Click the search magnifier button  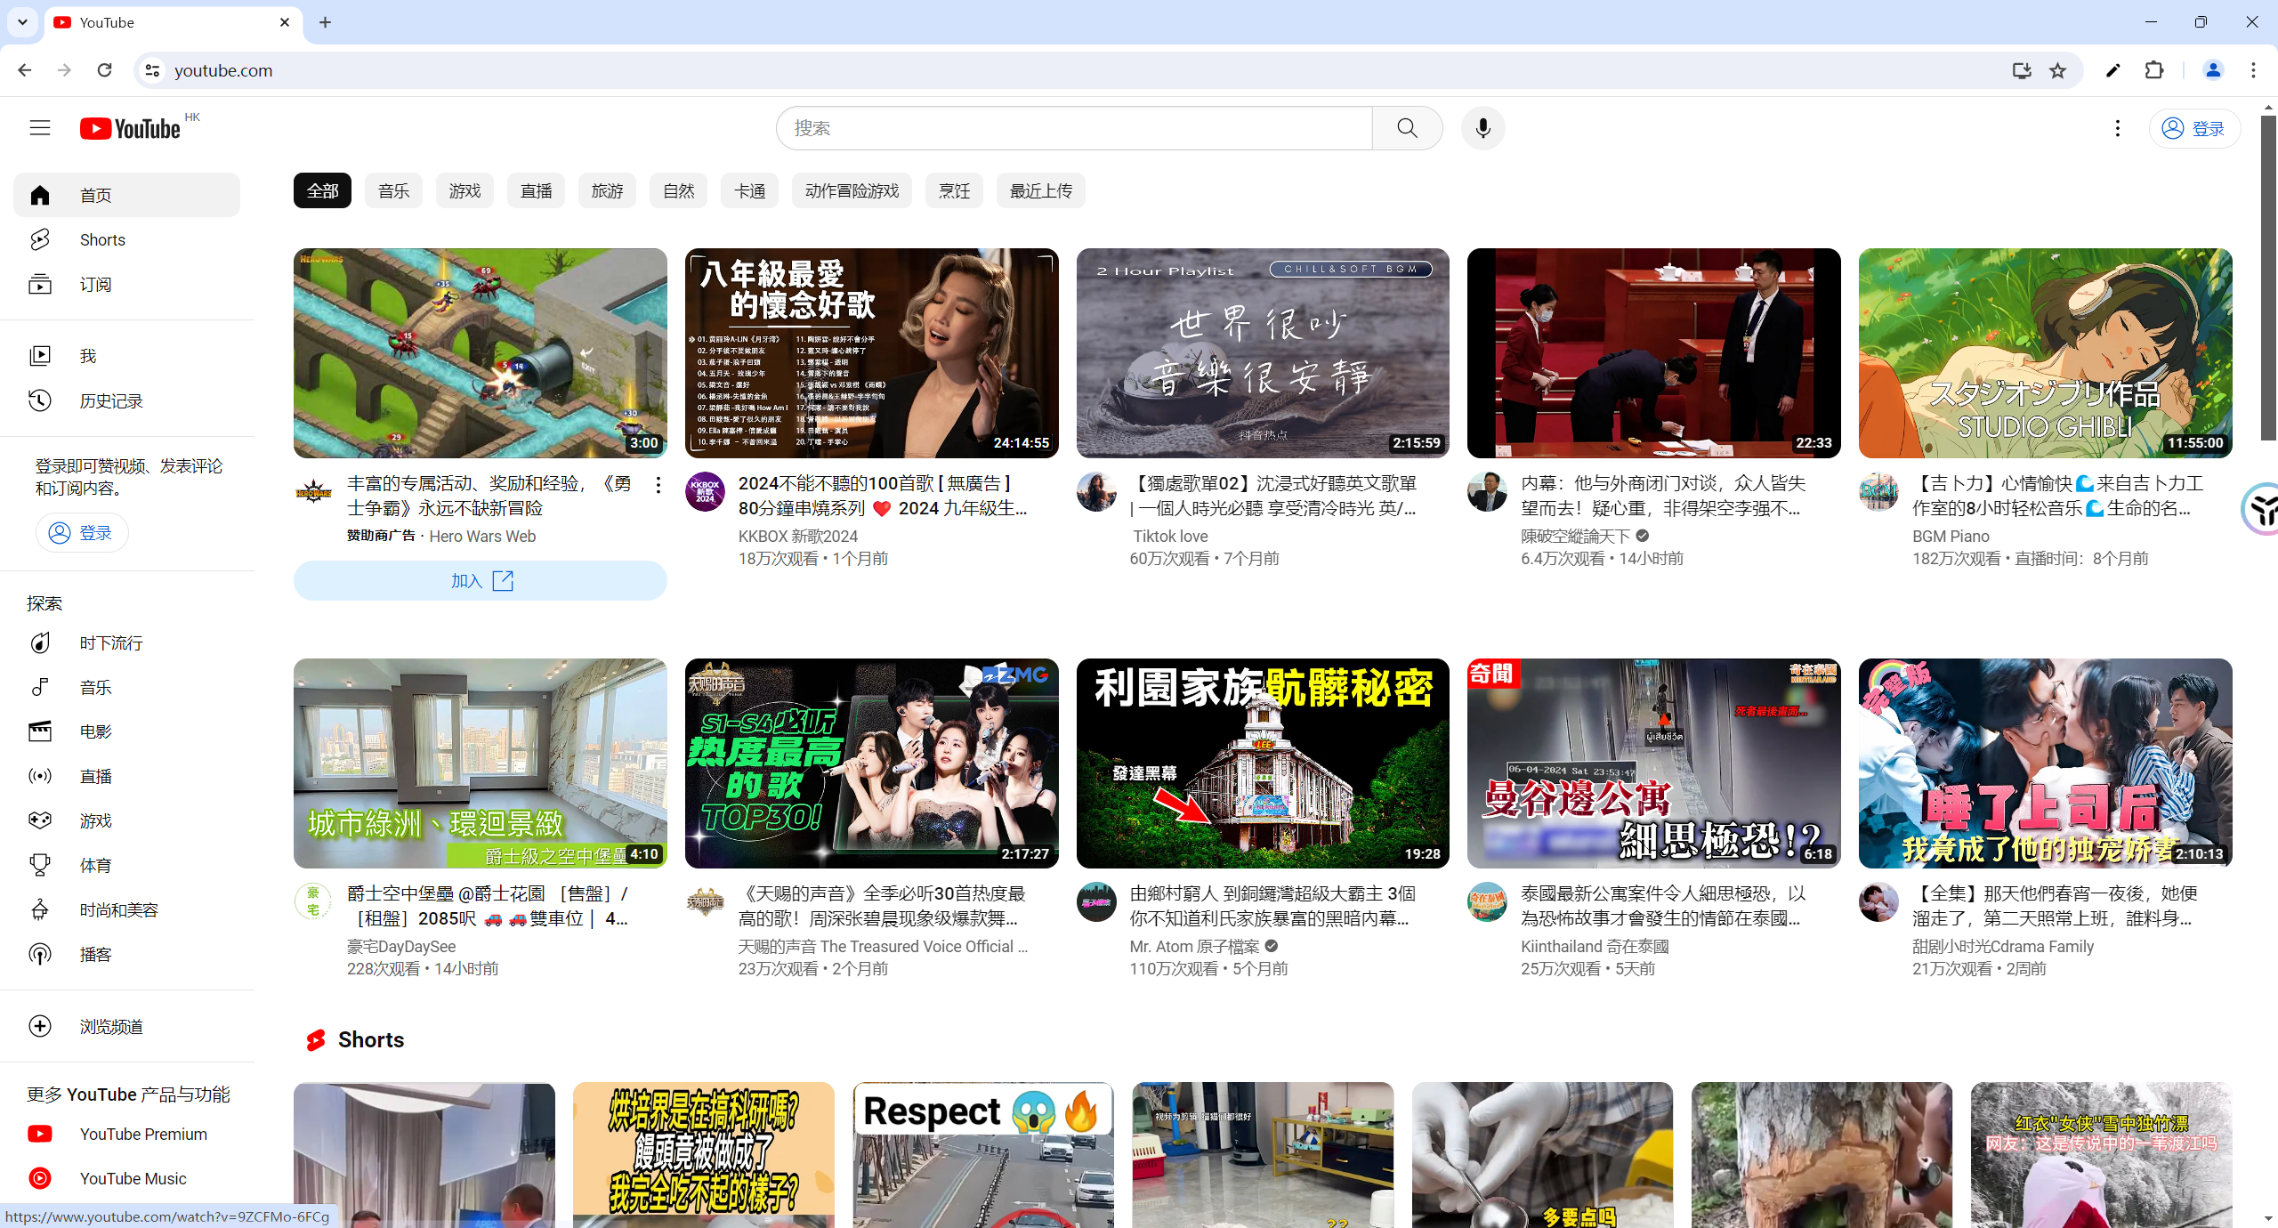(1407, 128)
